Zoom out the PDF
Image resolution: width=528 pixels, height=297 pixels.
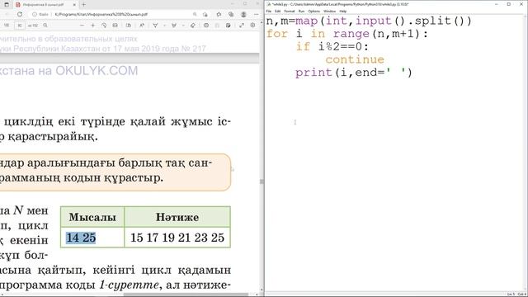pos(82,26)
